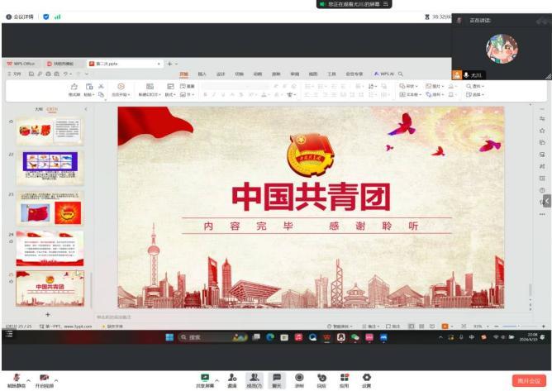The height and width of the screenshot is (391, 552).
Task: Open the picture insert dropdown
Action: click(435, 86)
